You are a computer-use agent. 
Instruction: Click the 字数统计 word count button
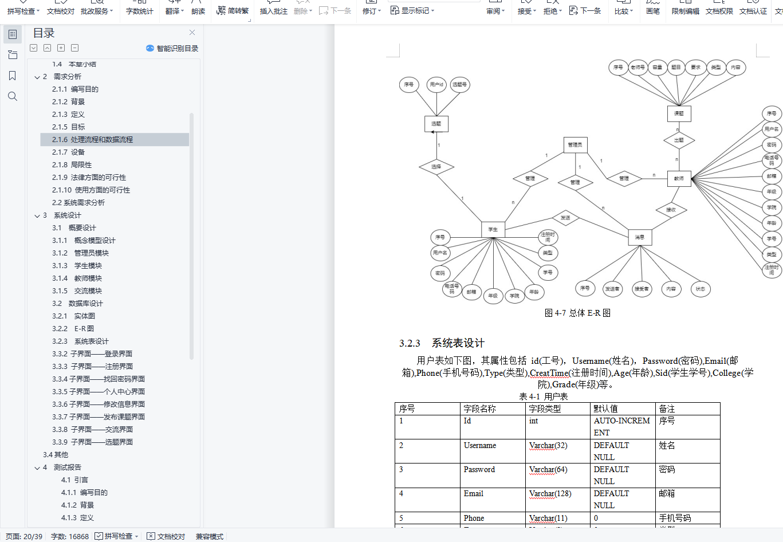point(140,11)
